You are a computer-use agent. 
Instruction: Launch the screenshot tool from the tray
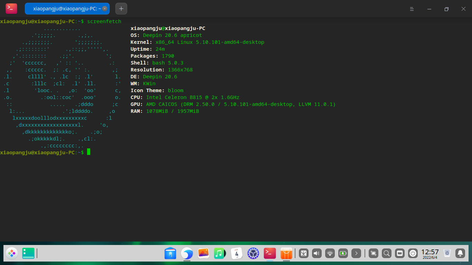pos(373,253)
